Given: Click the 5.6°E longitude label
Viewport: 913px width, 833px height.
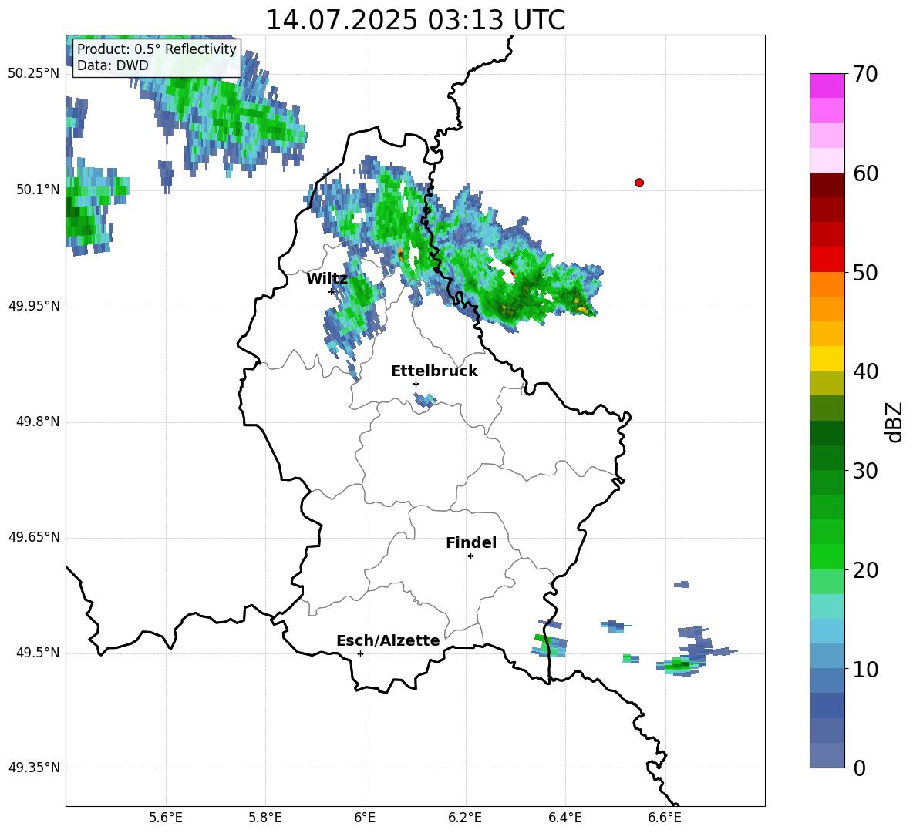Looking at the screenshot, I should [x=166, y=818].
